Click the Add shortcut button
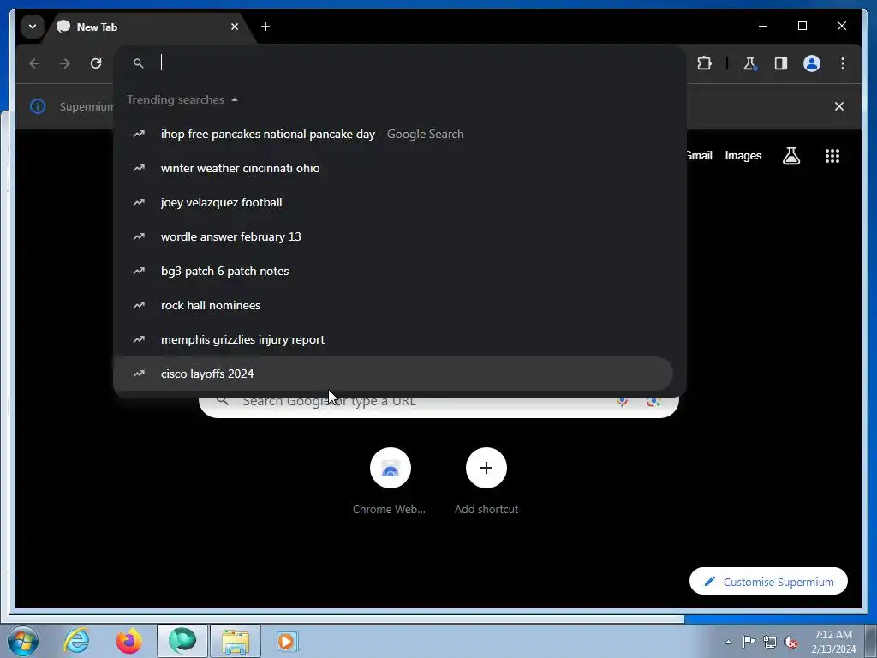 click(486, 482)
